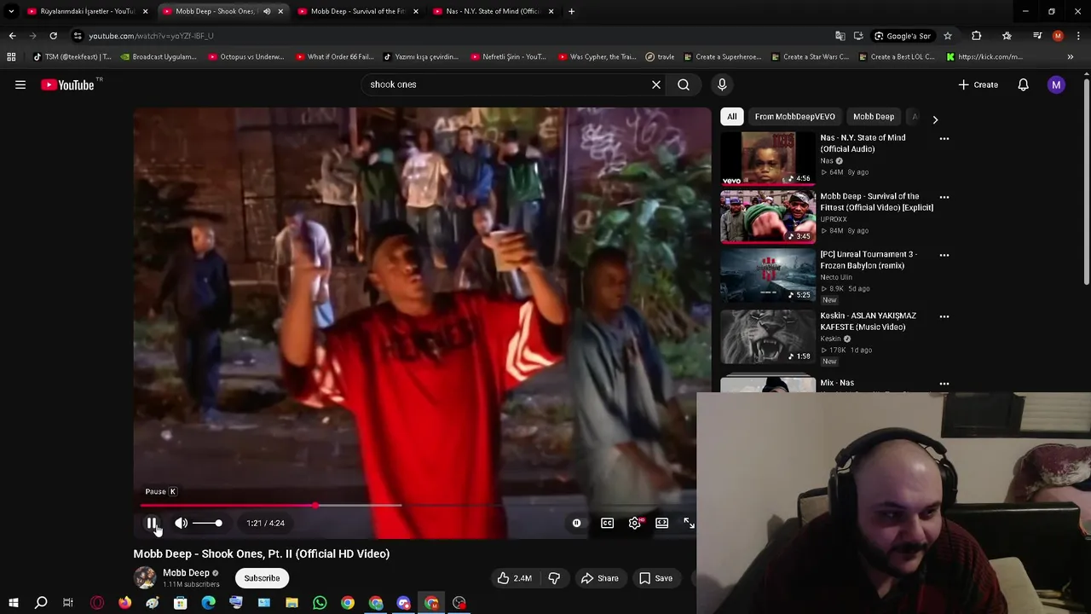Open the tab search dropdown arrow

(x=11, y=11)
